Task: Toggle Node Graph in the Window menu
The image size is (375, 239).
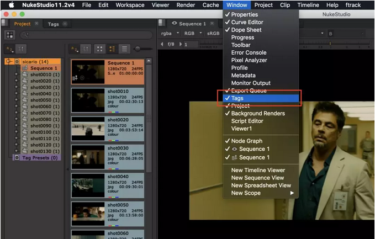Action: (261, 141)
